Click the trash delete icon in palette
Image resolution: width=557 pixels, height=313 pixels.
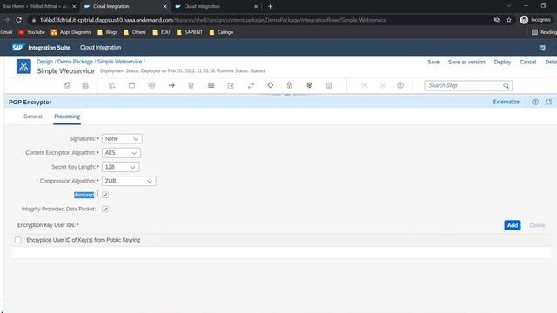191,85
